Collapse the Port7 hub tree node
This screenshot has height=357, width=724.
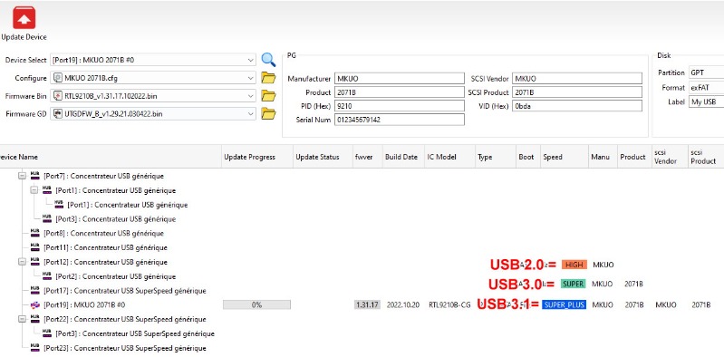(22, 176)
